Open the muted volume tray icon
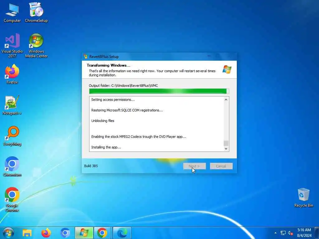Image resolution: width=319 pixels, height=239 pixels. click(x=290, y=233)
